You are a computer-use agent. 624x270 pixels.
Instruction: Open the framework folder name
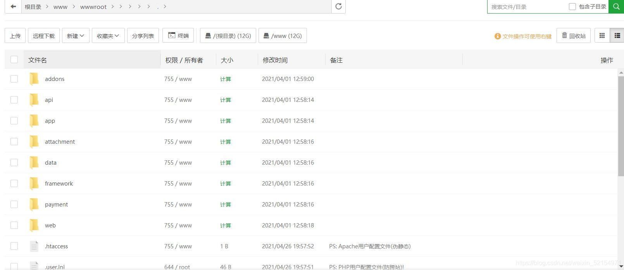click(x=59, y=183)
